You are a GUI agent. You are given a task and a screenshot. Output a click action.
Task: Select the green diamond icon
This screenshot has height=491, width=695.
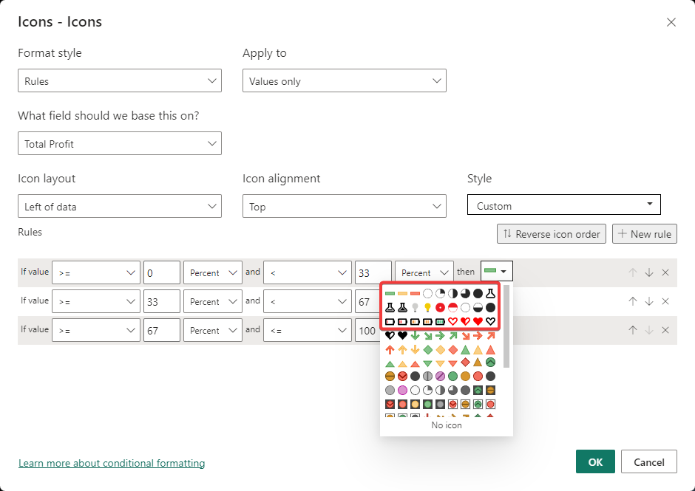coord(427,349)
